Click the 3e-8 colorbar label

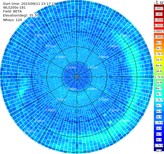click(x=159, y=117)
